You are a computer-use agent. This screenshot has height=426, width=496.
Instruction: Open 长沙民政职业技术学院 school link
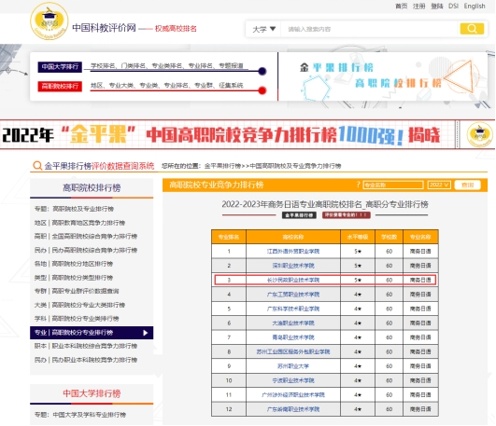293,280
